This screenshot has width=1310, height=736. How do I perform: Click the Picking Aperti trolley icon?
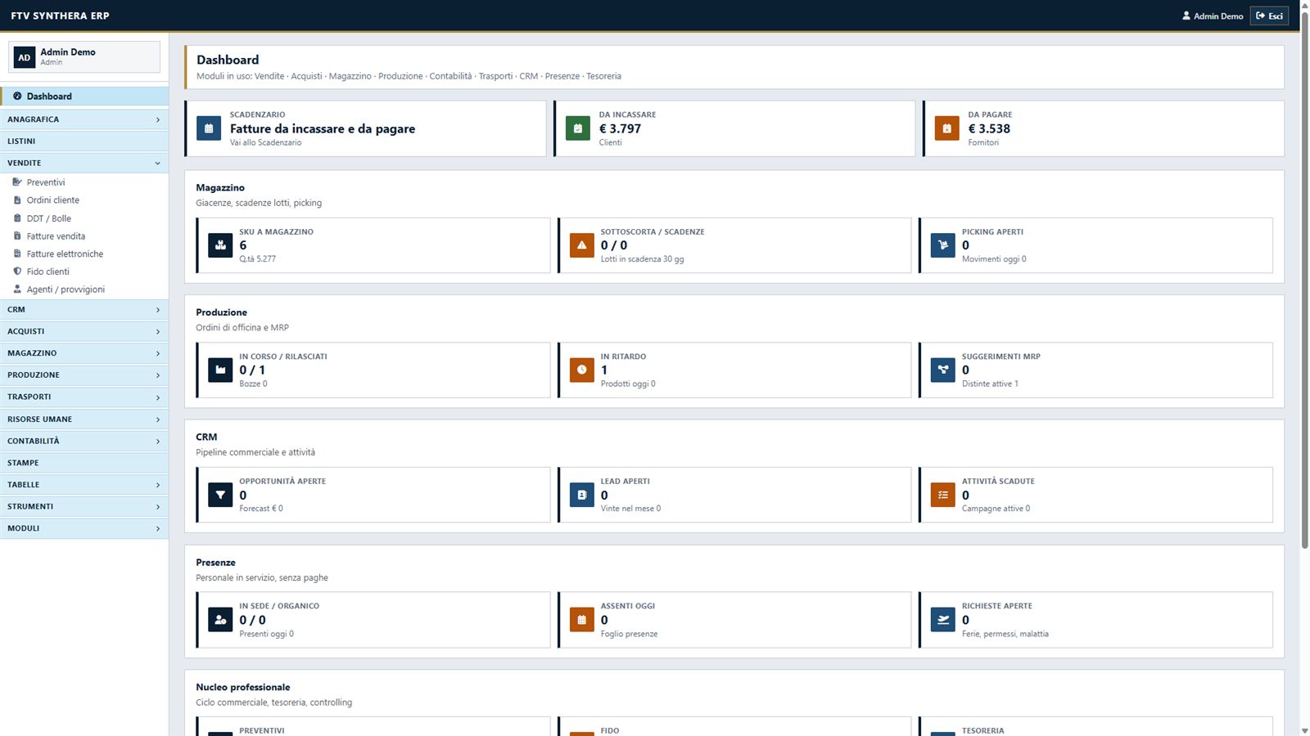943,245
